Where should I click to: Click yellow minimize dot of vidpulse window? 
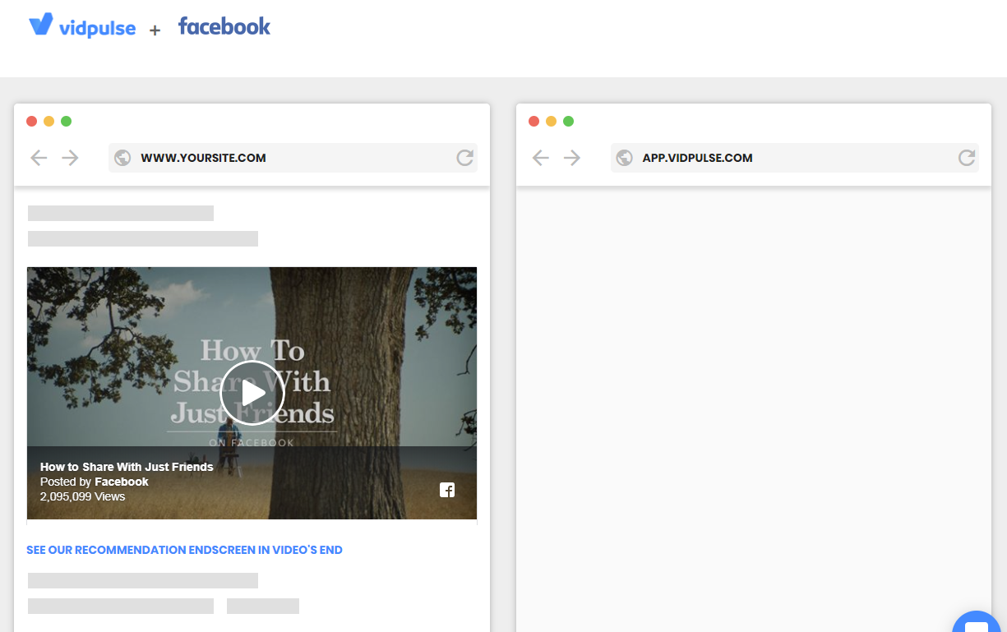click(x=552, y=122)
